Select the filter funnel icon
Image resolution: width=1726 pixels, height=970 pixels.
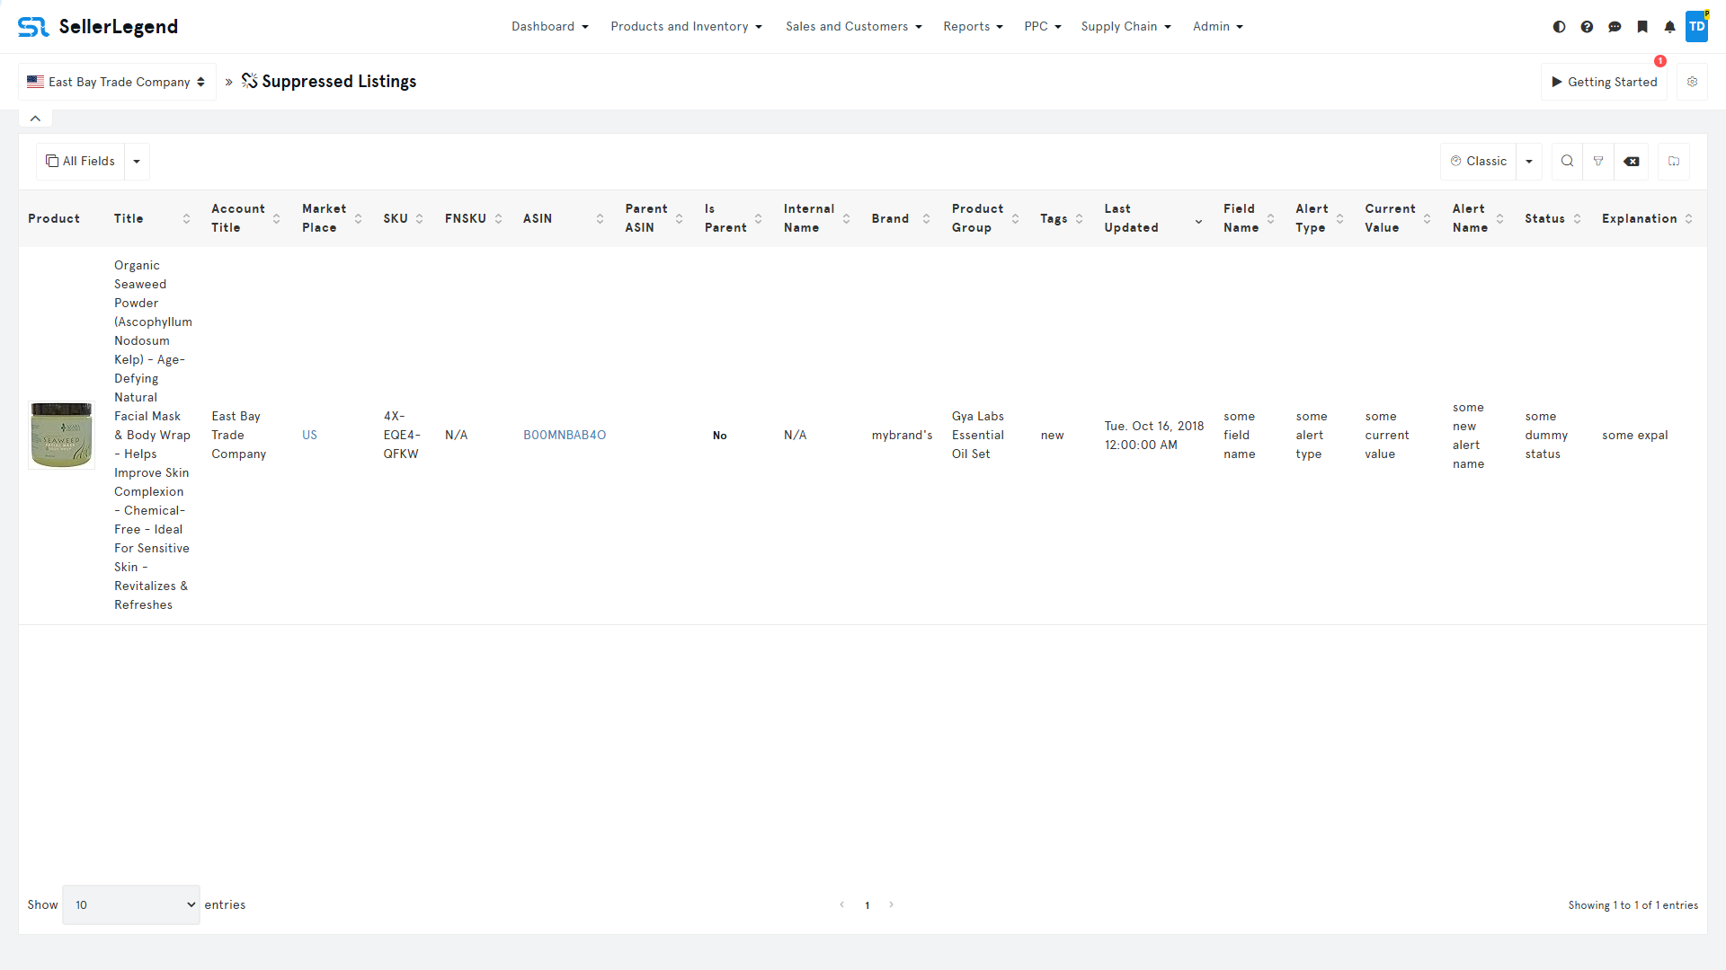tap(1599, 161)
